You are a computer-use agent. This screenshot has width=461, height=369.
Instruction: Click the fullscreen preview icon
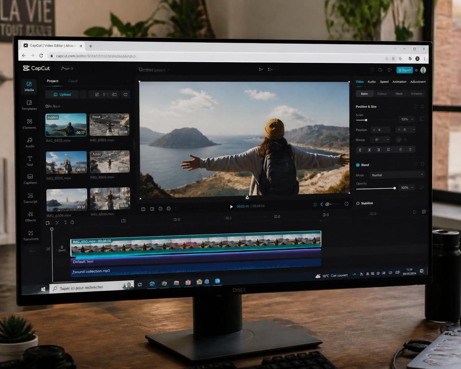tap(347, 204)
